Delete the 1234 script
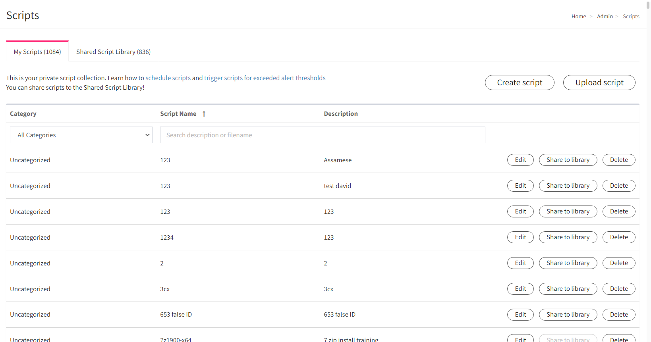 [619, 237]
